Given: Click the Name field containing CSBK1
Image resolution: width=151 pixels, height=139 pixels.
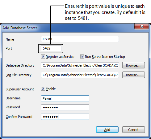Looking at the screenshot, I should click(x=80, y=39).
